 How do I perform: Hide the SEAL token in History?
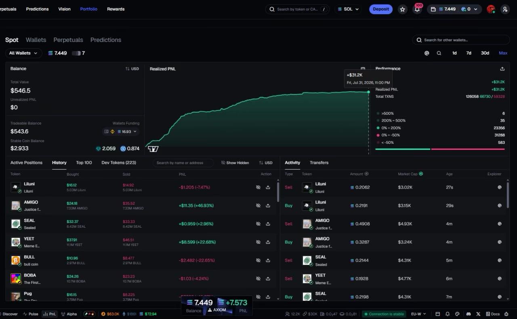pyautogui.click(x=258, y=224)
